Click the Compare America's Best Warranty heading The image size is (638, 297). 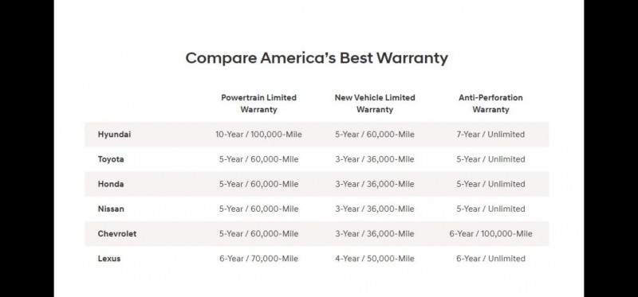(x=317, y=58)
